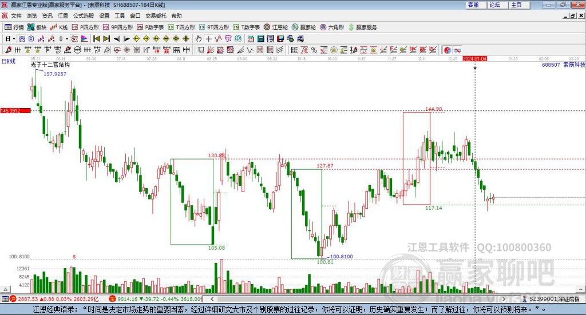Toggle the crosshair cursor tool
Viewport: 586px width, 315px height.
tap(208, 38)
